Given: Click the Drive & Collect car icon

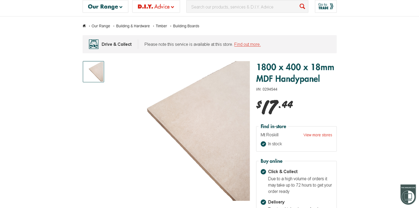Looking at the screenshot, I should coord(93,44).
